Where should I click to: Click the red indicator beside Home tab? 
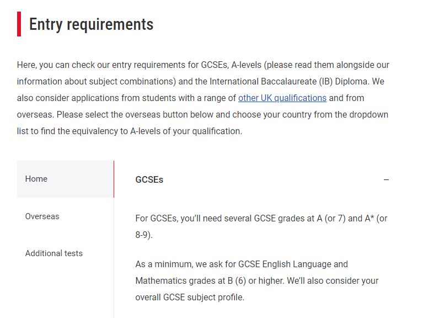(x=114, y=179)
